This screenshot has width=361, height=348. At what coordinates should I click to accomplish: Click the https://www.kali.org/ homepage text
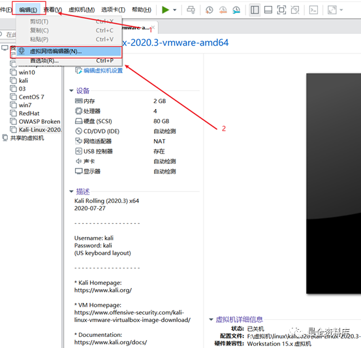[103, 290]
